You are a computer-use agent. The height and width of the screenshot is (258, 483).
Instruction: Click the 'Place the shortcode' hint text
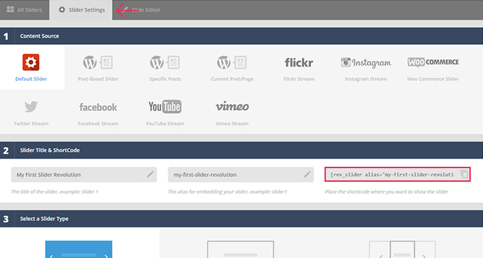point(386,192)
